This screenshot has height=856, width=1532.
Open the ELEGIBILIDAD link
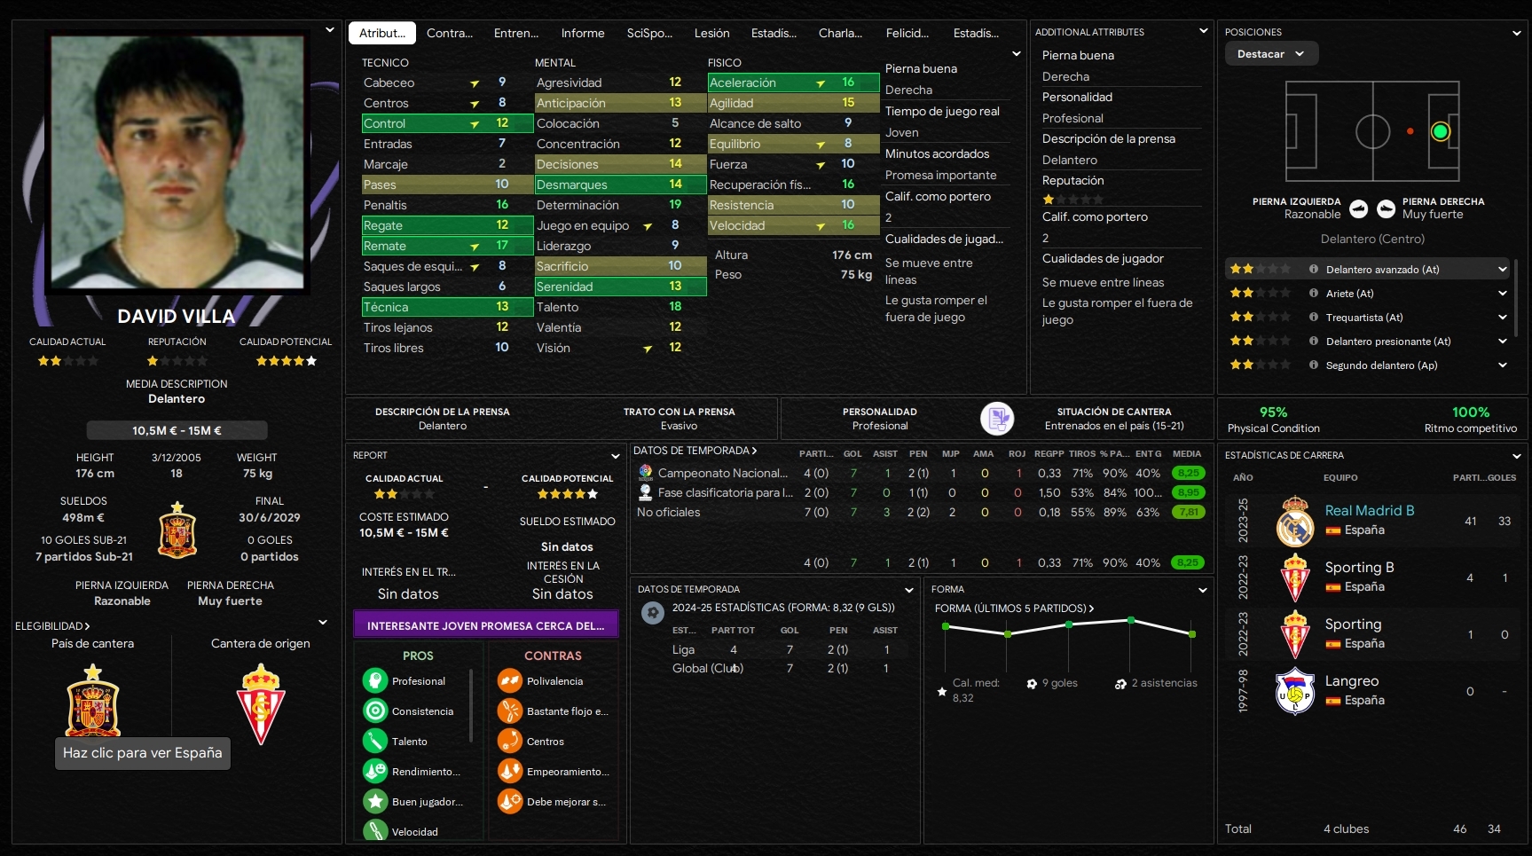(52, 626)
